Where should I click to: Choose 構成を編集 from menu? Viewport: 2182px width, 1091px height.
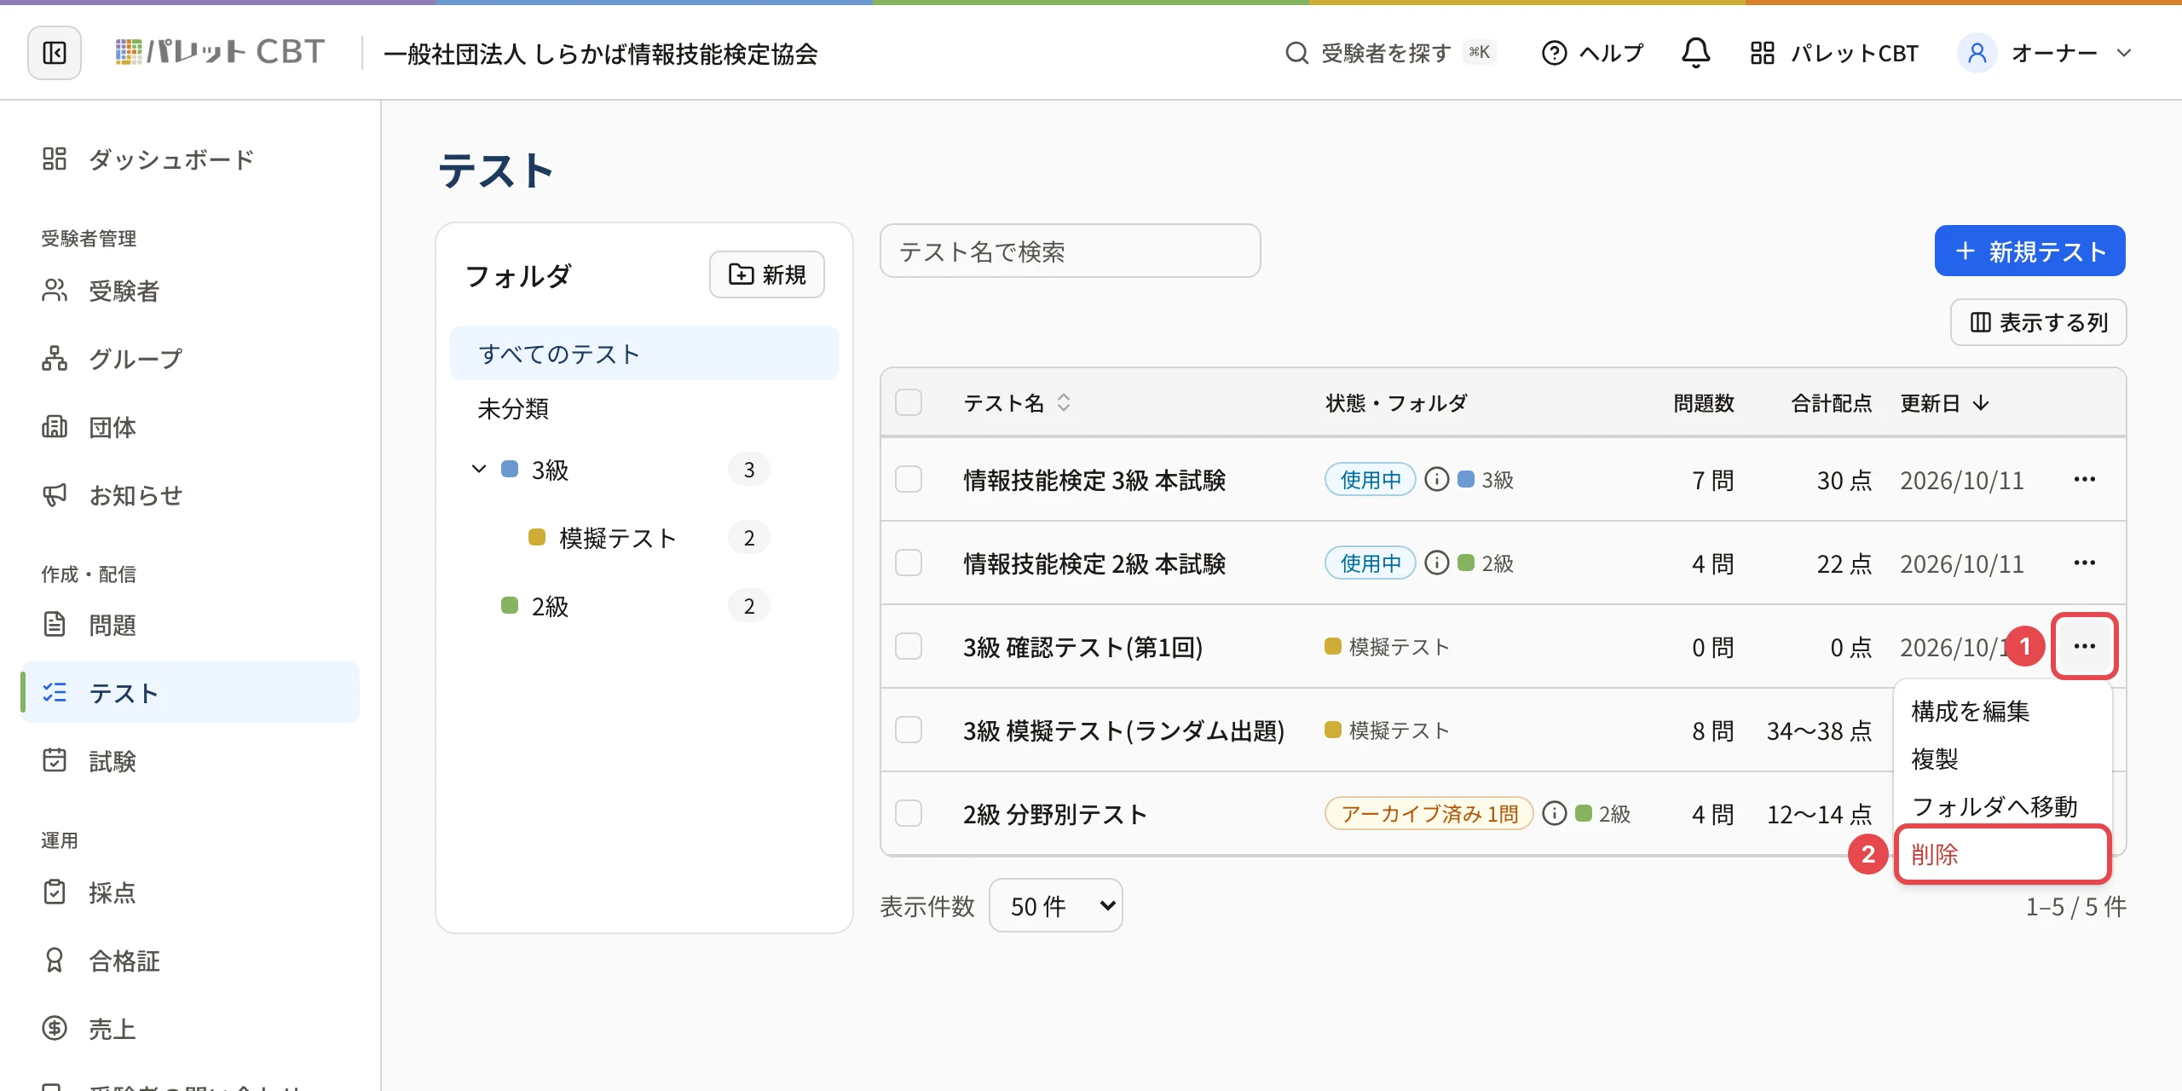pyautogui.click(x=2003, y=711)
